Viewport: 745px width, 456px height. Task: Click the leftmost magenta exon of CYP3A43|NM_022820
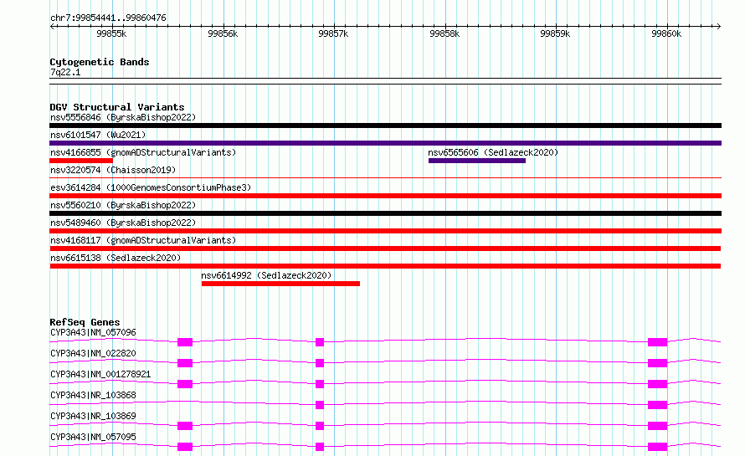click(185, 363)
